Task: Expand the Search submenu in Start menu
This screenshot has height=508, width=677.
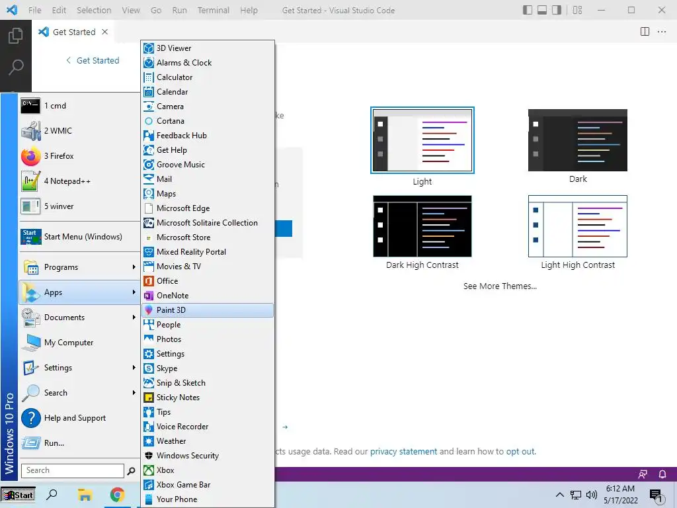Action: pos(79,393)
